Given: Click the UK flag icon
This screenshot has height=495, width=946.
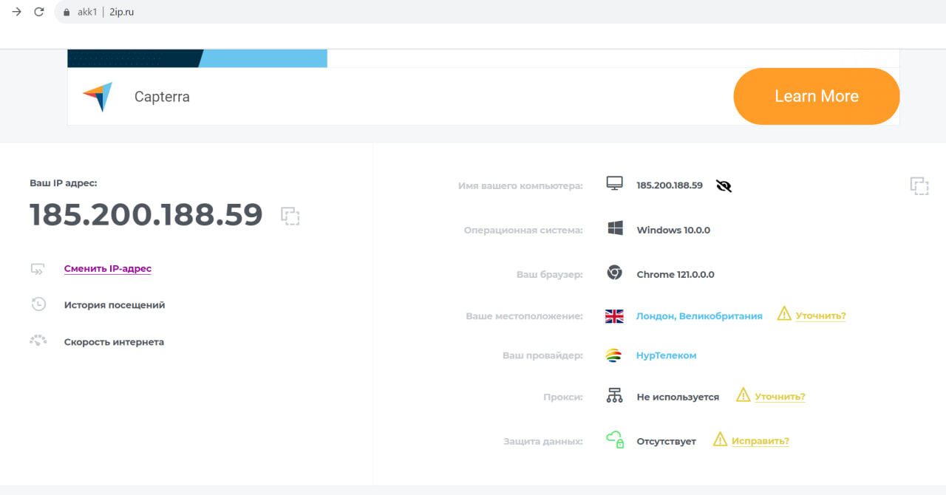Looking at the screenshot, I should pos(614,316).
